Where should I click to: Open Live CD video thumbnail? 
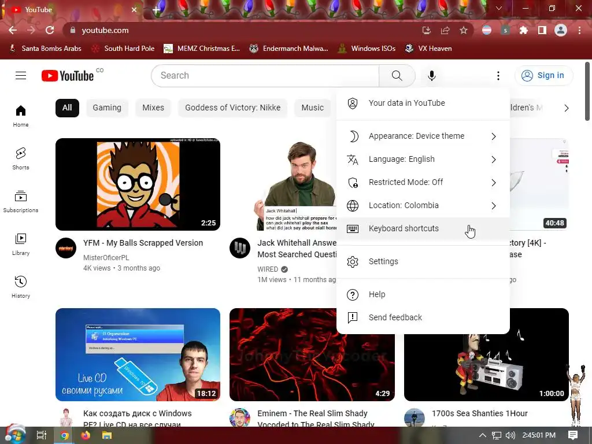[x=138, y=355]
